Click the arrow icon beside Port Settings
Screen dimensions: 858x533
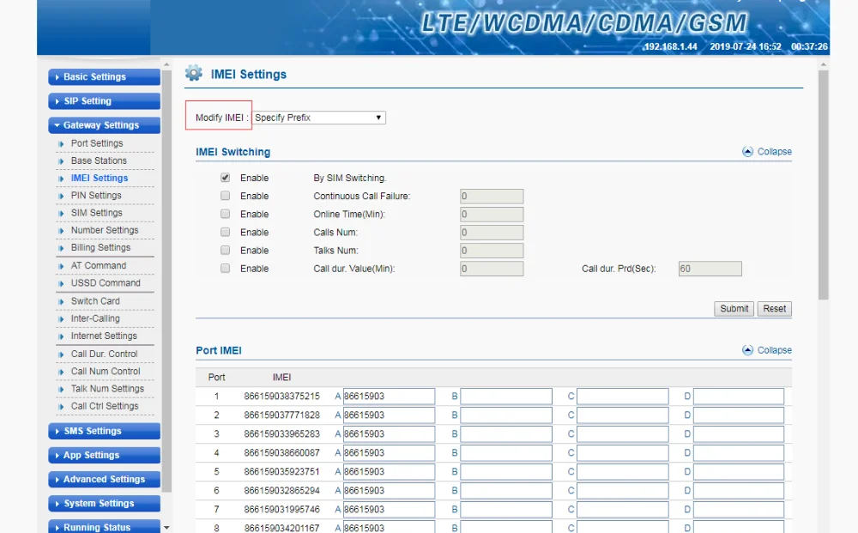62,144
